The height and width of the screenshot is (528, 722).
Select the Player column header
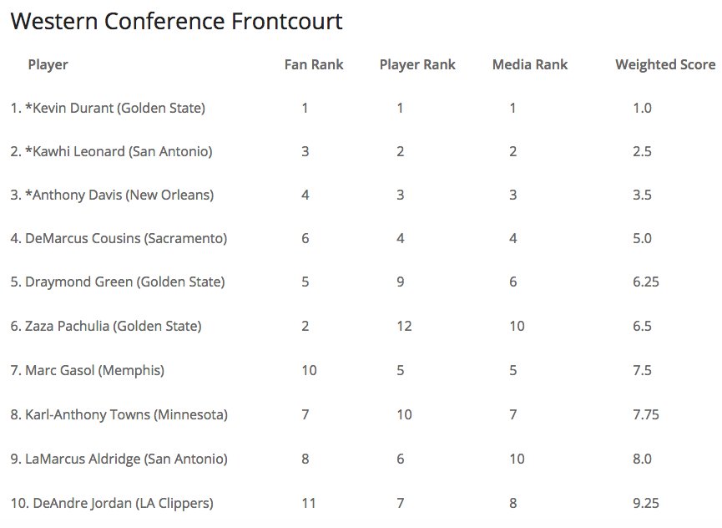click(x=48, y=64)
